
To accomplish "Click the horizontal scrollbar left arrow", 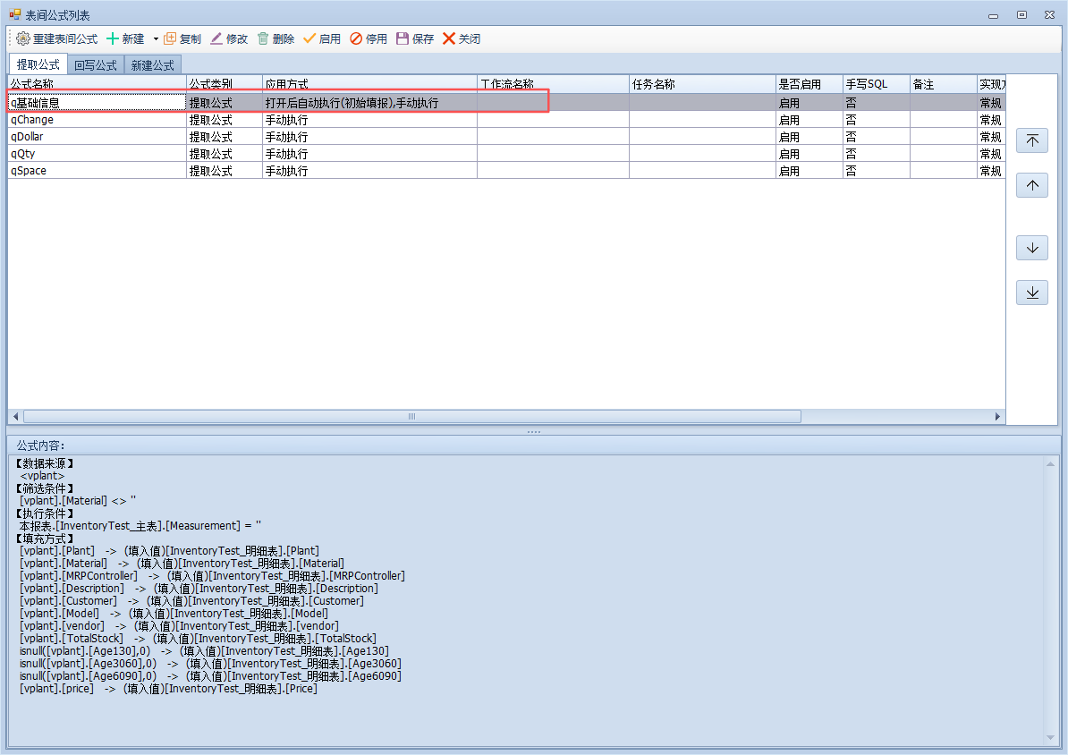I will (x=16, y=416).
